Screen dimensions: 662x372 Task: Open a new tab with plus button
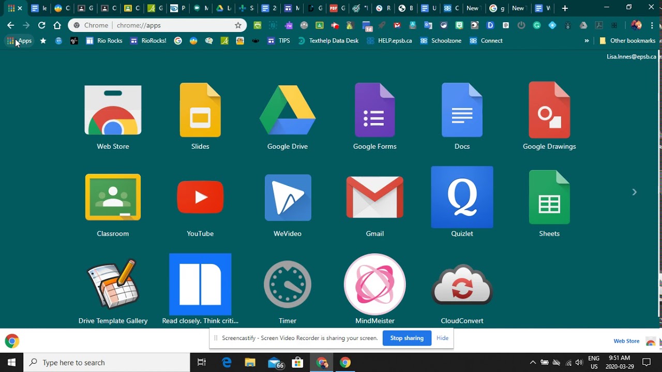click(565, 8)
